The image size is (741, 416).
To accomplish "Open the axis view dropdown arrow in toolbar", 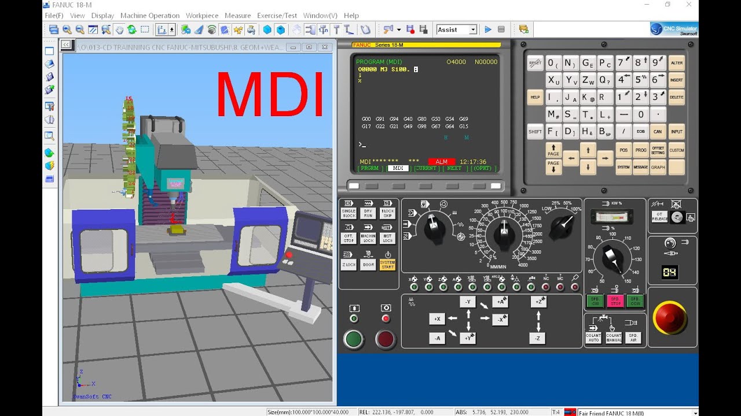I will (172, 29).
